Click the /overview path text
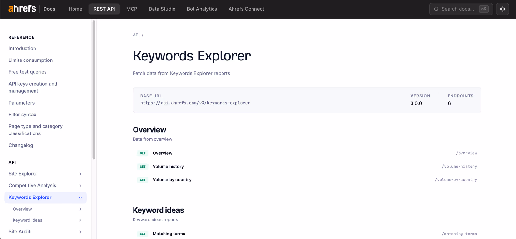The height and width of the screenshot is (239, 516). tap(466, 153)
